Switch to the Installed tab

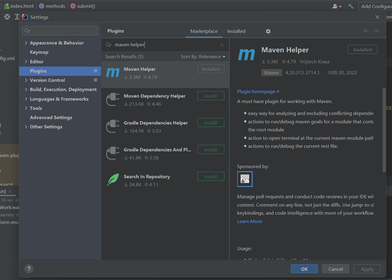click(x=236, y=31)
